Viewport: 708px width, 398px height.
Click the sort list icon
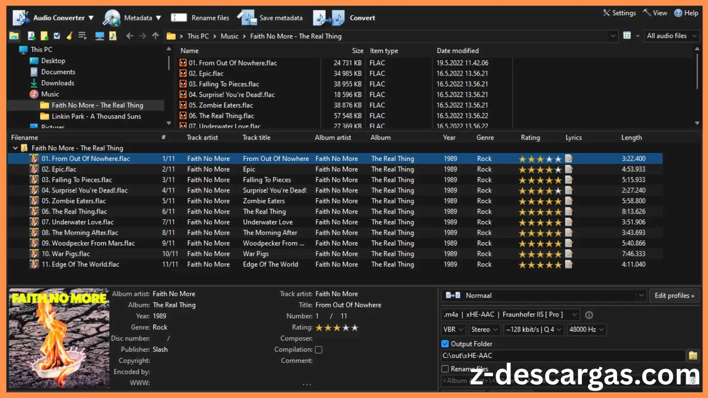pyautogui.click(x=82, y=36)
